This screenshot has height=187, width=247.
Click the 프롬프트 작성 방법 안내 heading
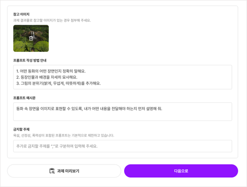point(30,60)
